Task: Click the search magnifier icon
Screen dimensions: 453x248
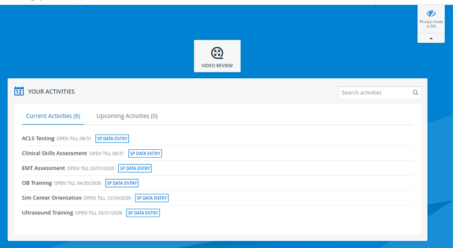Action: tap(415, 92)
